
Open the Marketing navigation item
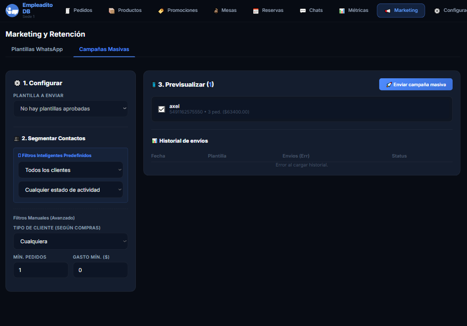point(401,10)
